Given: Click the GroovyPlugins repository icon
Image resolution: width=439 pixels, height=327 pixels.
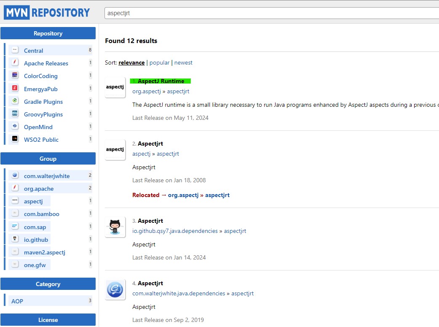Looking at the screenshot, I should pyautogui.click(x=15, y=114).
